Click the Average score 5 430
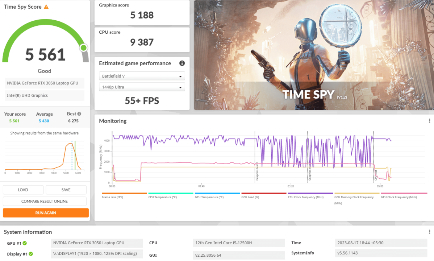Viewport: 434px width, 261px height. pyautogui.click(x=44, y=121)
